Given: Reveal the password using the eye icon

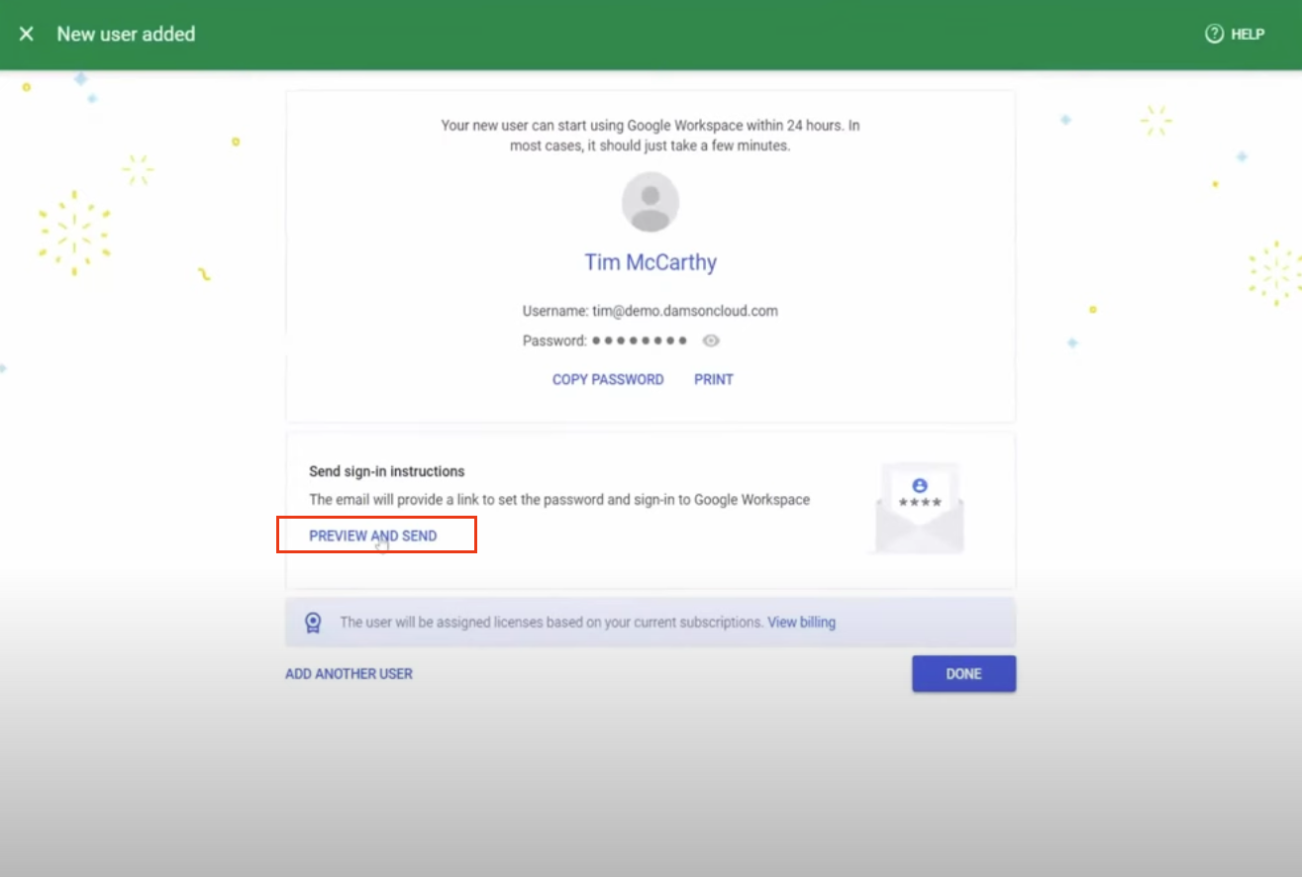Looking at the screenshot, I should coord(711,341).
